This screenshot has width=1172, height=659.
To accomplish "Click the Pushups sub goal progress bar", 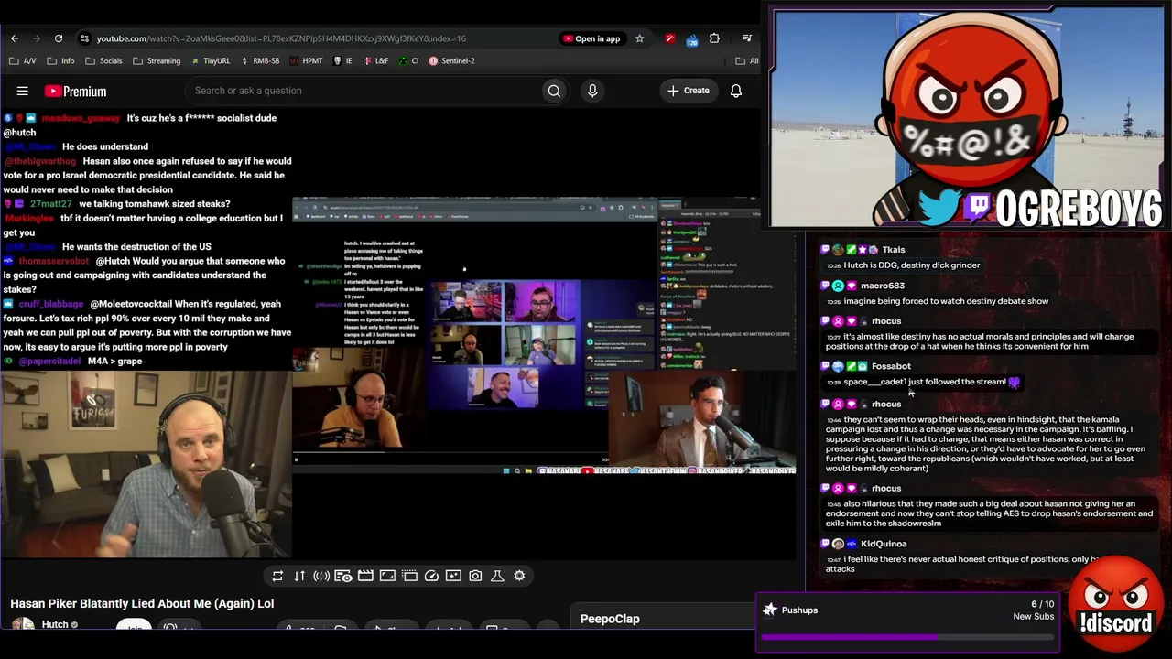I will [x=907, y=636].
